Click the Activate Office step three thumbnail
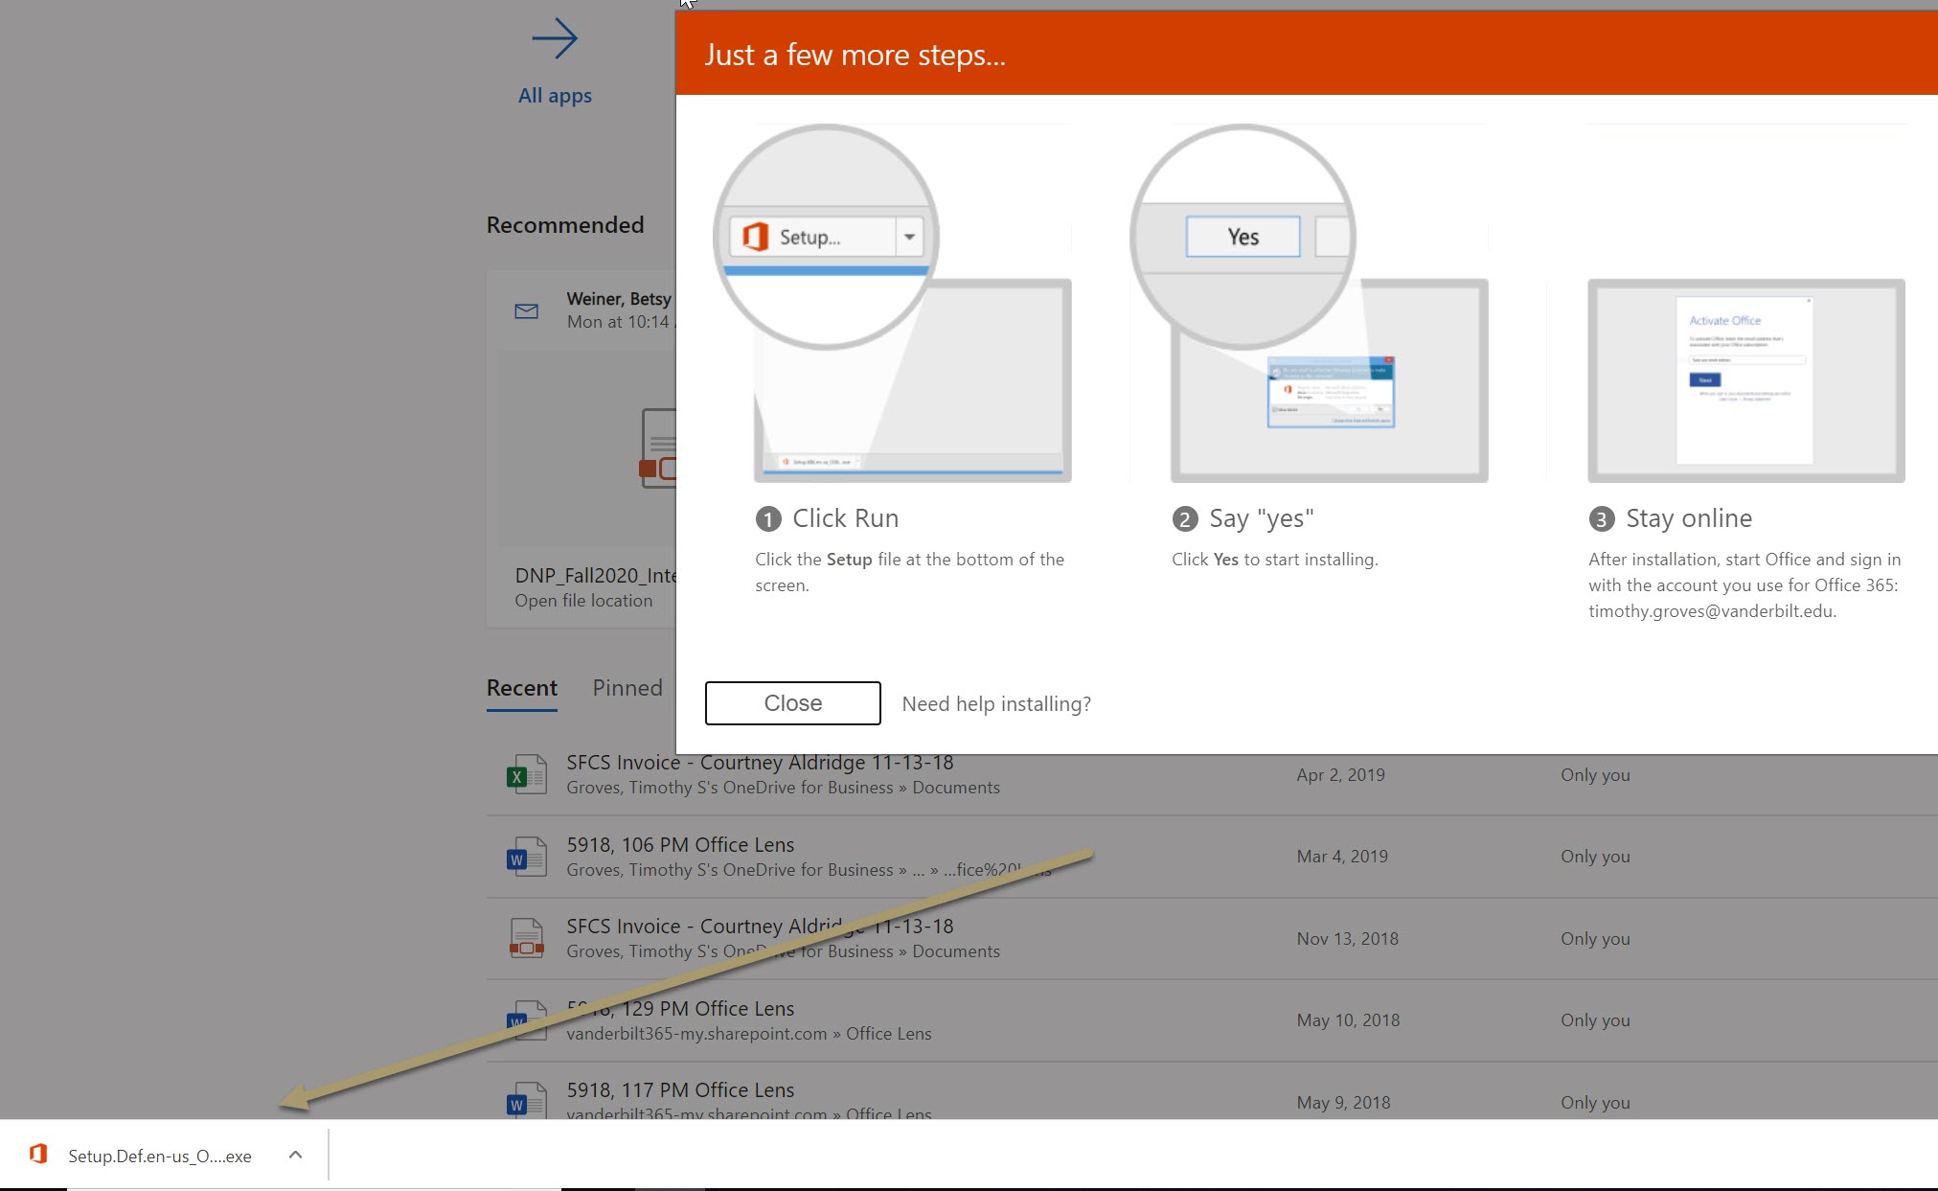1938x1191 pixels. (1744, 380)
